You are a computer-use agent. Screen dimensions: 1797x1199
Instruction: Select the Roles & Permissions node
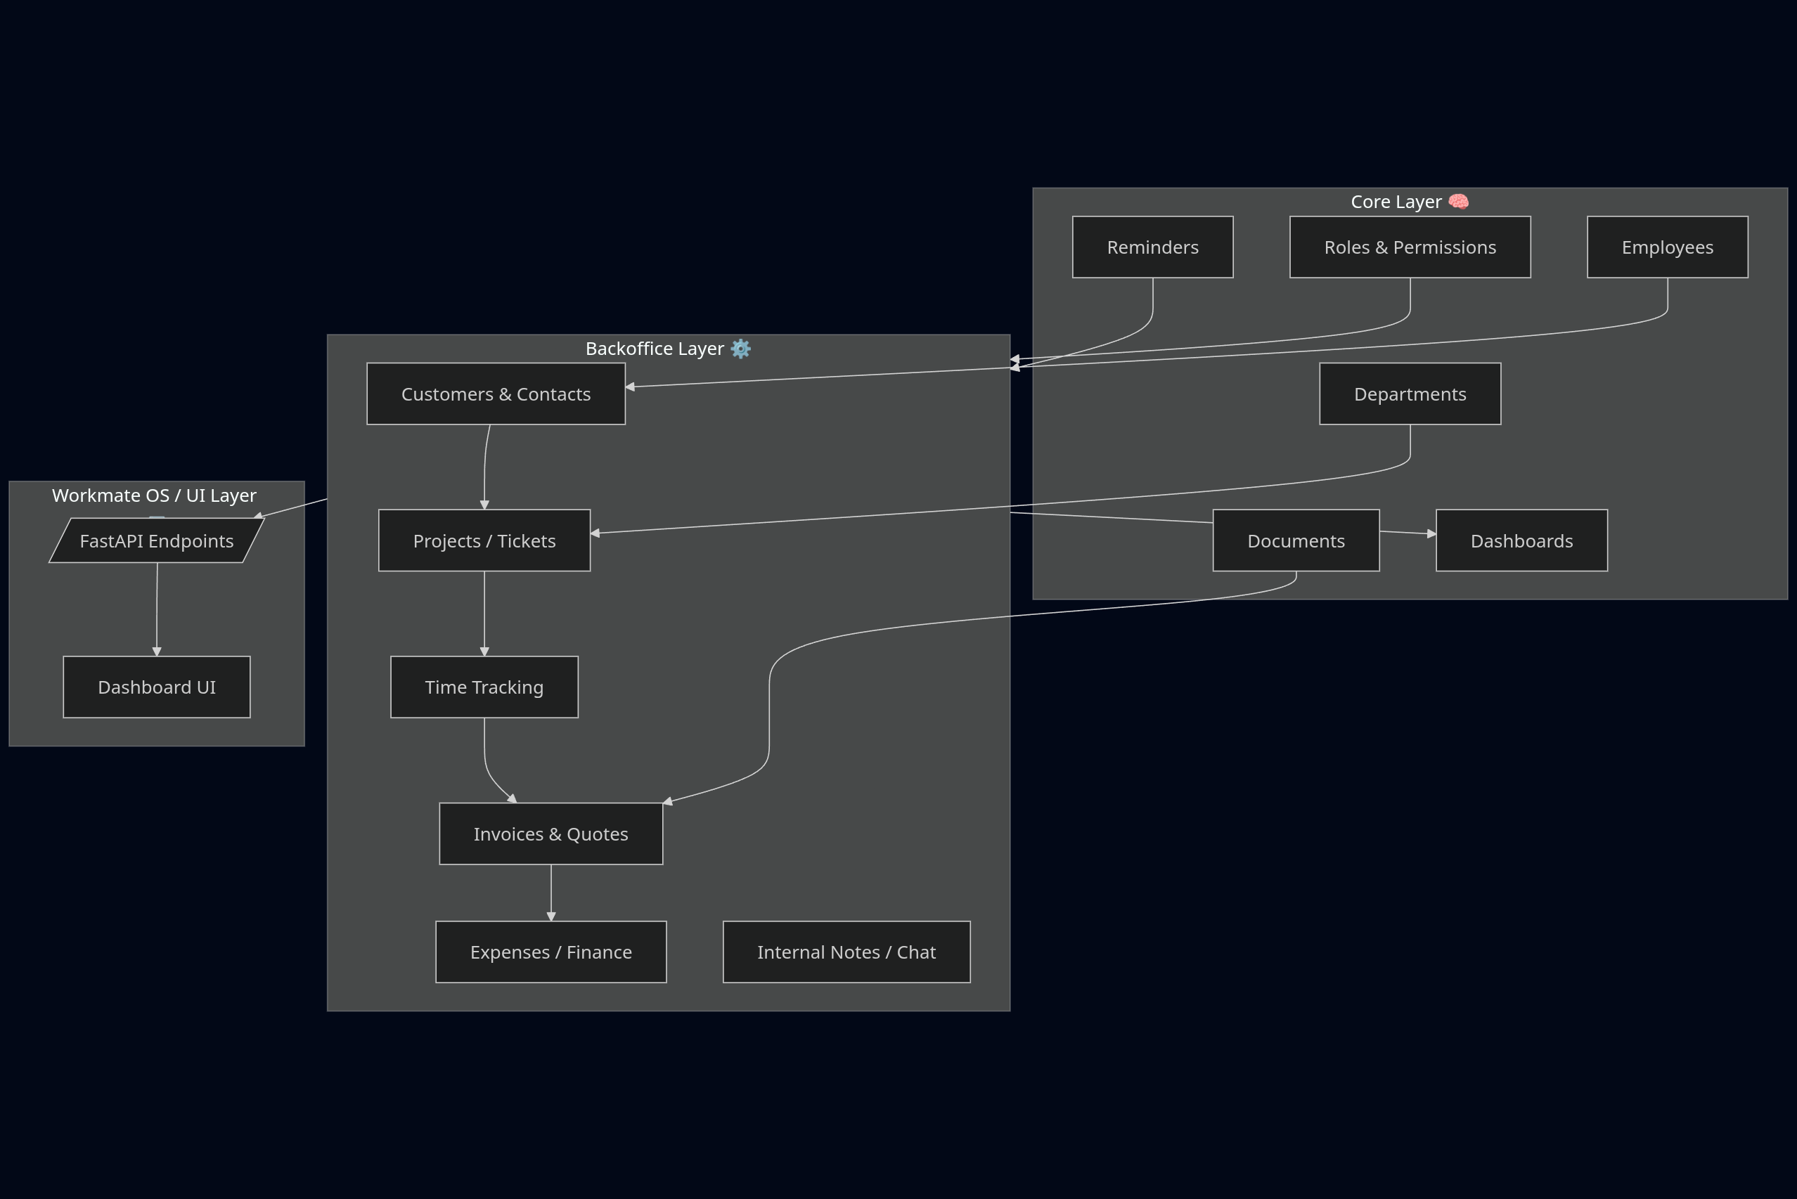1410,246
